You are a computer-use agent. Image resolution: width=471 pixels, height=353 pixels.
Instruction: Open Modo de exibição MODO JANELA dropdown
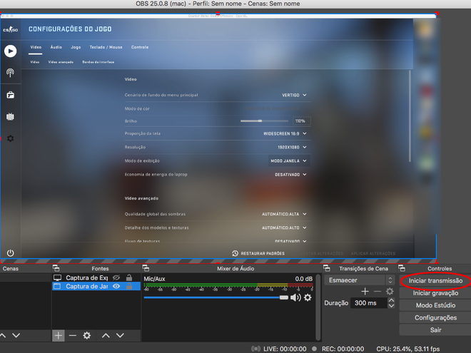[288, 161]
